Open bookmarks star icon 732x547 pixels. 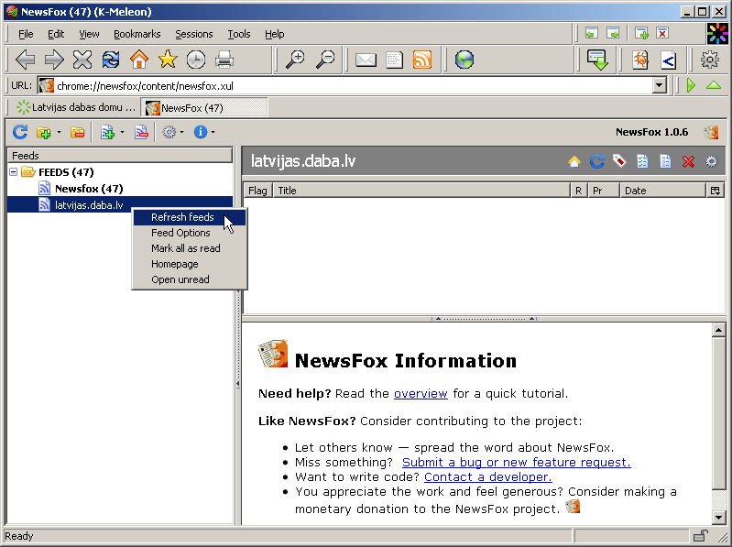tap(168, 60)
